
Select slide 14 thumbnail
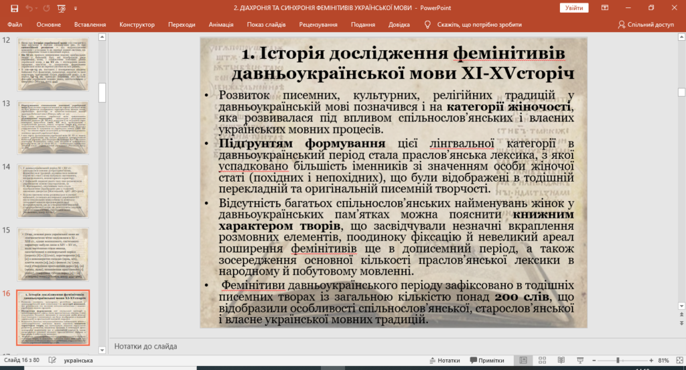click(x=53, y=191)
